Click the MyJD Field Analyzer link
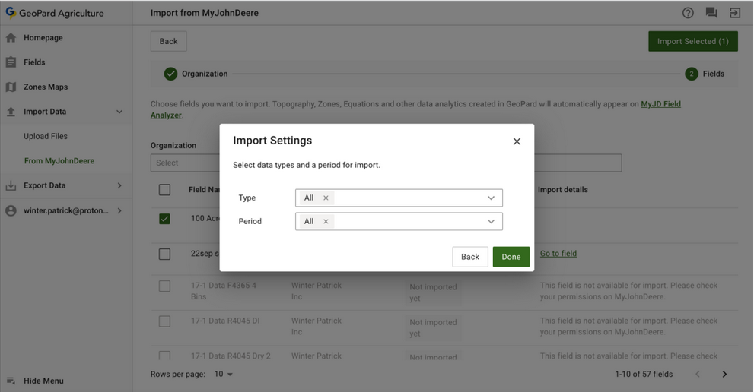 coord(660,104)
